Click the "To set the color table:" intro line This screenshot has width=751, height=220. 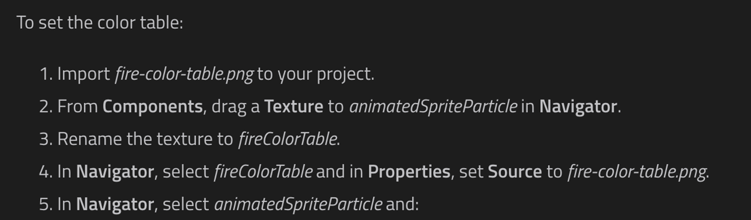coord(100,23)
